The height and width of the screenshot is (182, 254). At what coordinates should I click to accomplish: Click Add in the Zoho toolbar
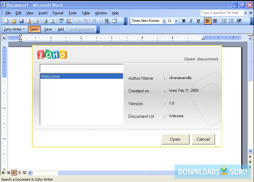61,29
